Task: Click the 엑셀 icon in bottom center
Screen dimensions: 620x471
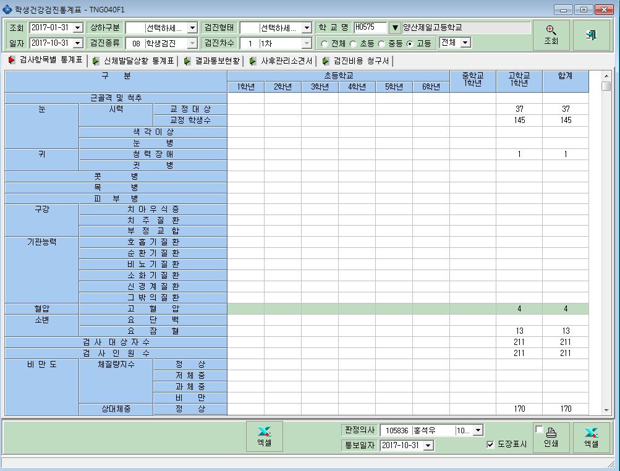Action: point(264,431)
